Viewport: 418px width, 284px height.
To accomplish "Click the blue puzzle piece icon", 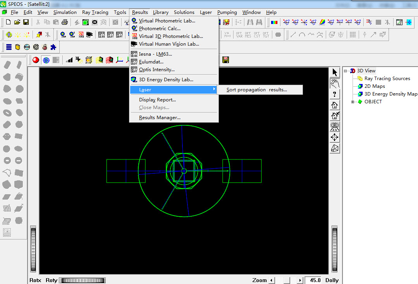I will [x=53, y=47].
